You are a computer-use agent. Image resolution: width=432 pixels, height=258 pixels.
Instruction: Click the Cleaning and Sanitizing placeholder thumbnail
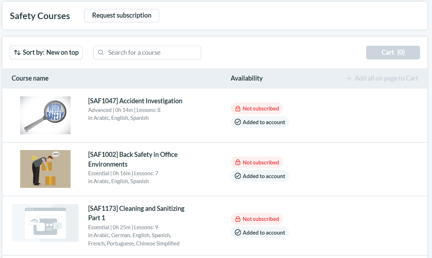(45, 223)
